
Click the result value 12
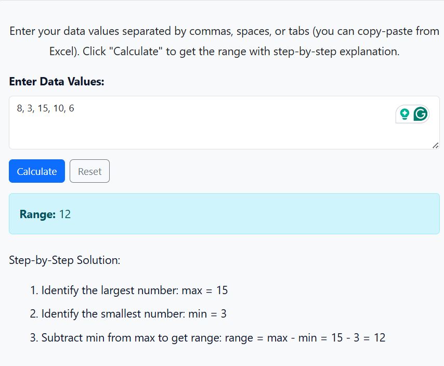click(65, 214)
